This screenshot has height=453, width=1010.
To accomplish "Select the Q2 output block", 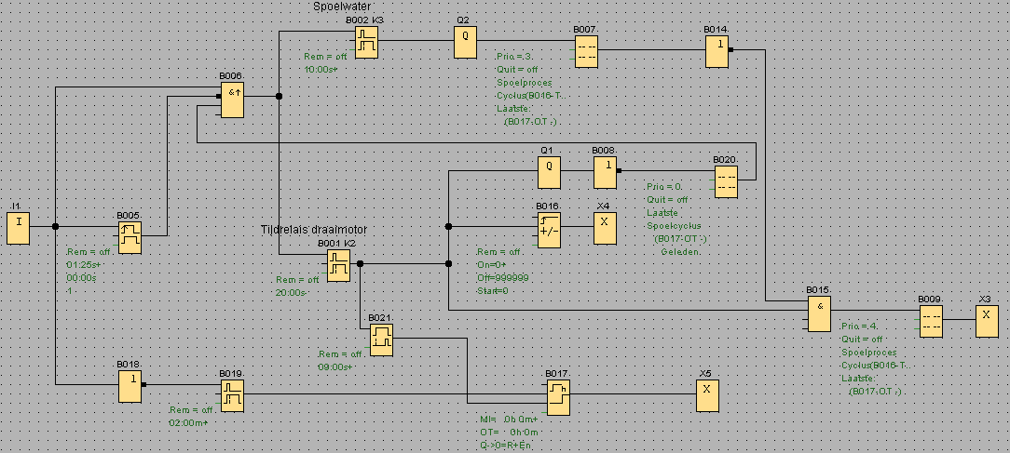I will (x=465, y=43).
